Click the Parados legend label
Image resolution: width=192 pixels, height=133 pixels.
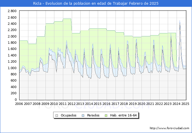click(93, 115)
